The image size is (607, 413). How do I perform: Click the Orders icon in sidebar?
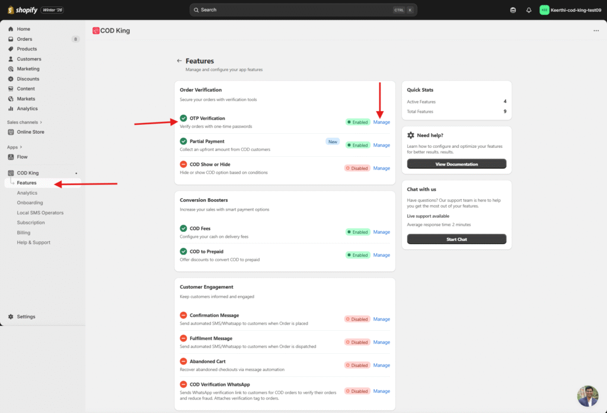11,39
